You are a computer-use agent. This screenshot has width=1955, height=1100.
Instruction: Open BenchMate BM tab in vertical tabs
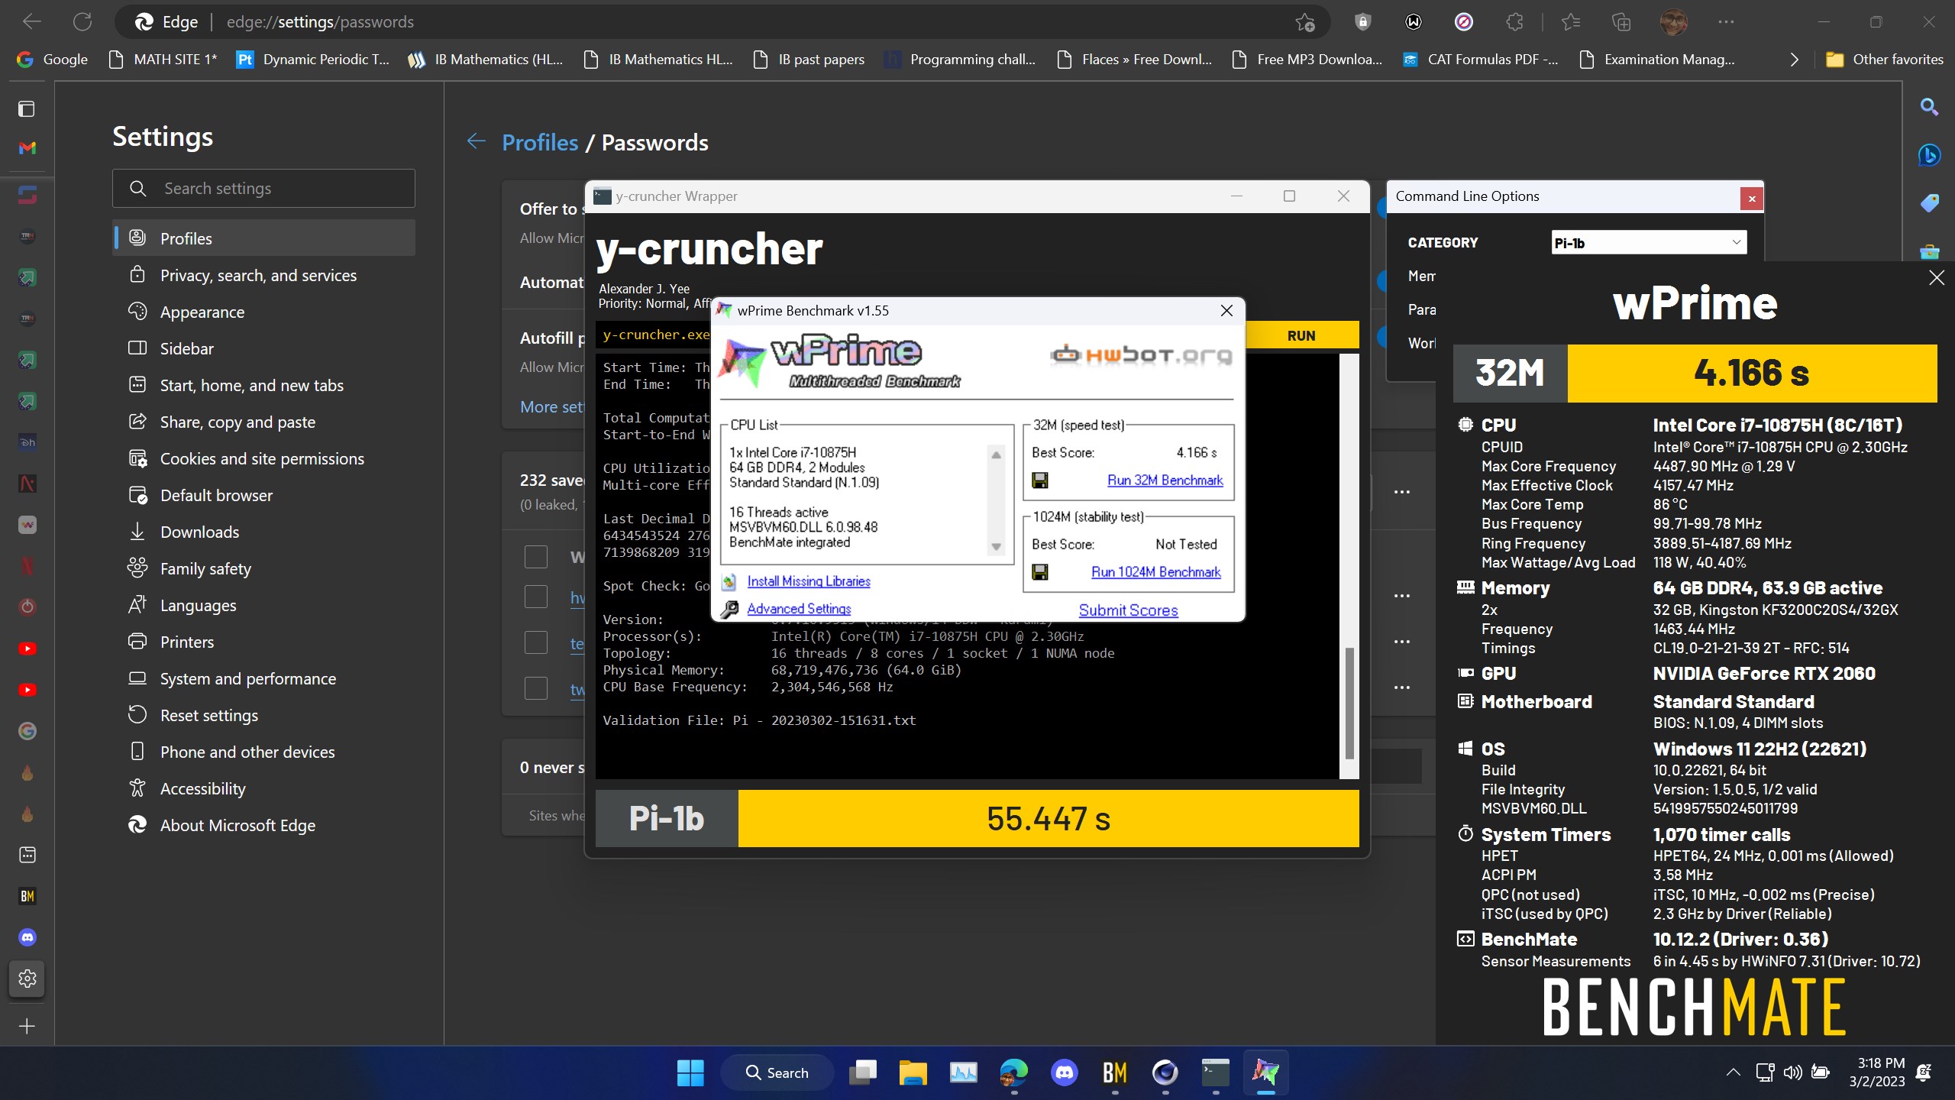pos(27,896)
